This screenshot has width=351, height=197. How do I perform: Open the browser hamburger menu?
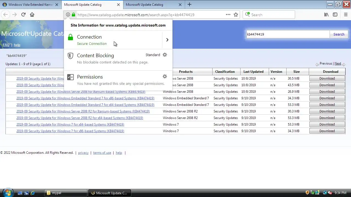click(346, 15)
